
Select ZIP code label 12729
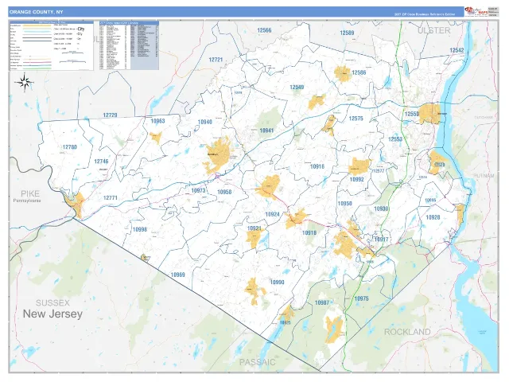(x=110, y=115)
